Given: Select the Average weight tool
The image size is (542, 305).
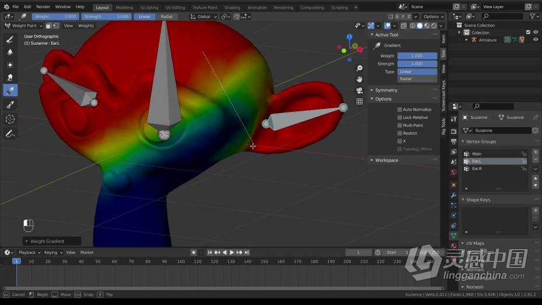Looking at the screenshot, I should [x=10, y=65].
